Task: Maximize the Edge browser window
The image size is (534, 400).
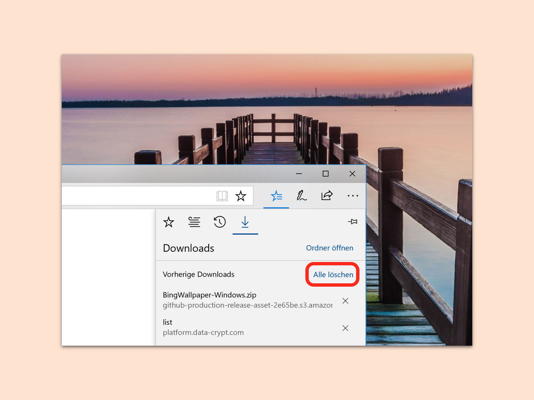Action: 326,174
